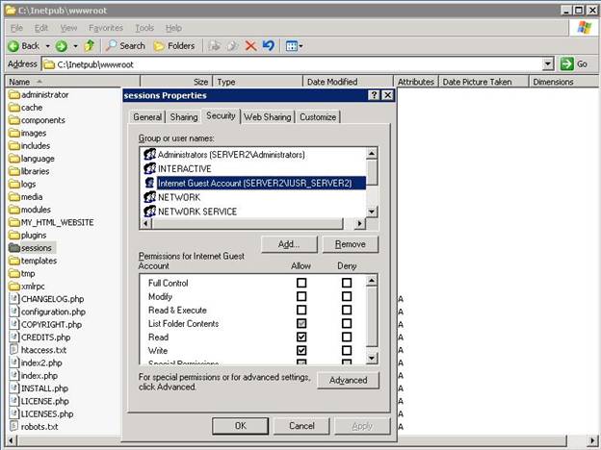
Task: Select the MY_HTML_WEBSITE folder icon
Action: point(14,222)
